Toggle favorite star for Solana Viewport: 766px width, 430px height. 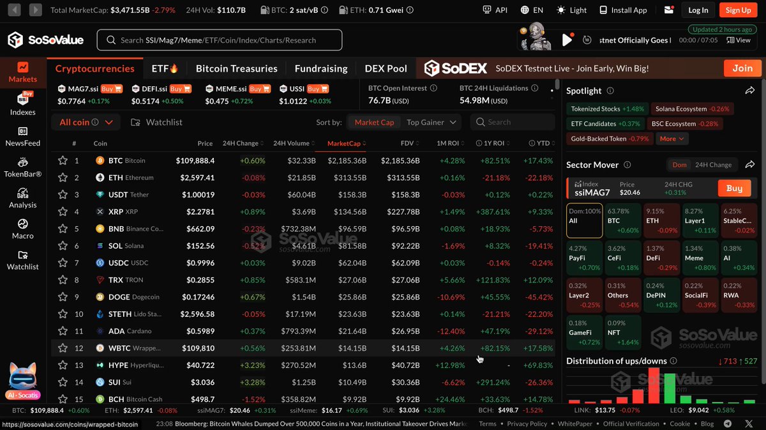pyautogui.click(x=63, y=246)
